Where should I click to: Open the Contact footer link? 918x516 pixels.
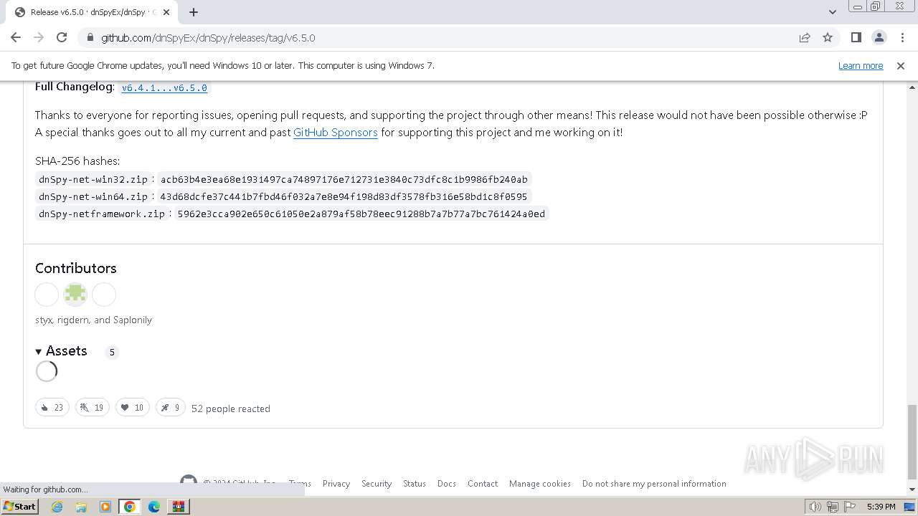click(483, 484)
